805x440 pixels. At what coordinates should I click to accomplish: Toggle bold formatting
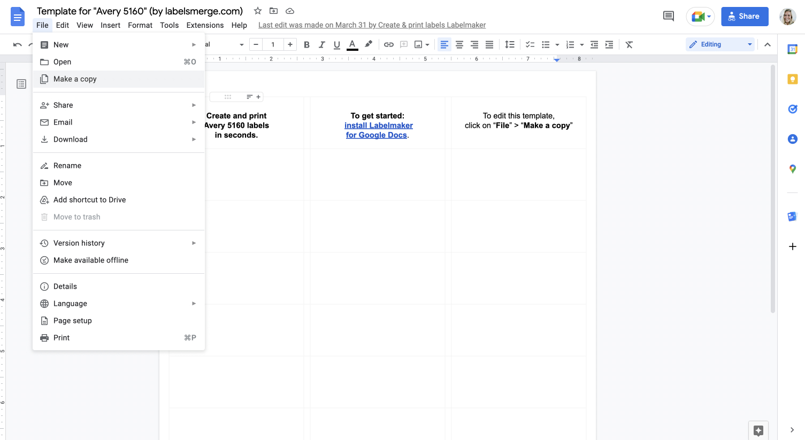point(306,45)
